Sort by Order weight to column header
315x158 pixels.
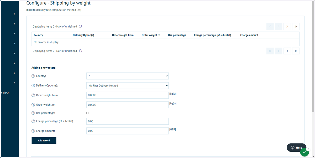[x=151, y=35]
